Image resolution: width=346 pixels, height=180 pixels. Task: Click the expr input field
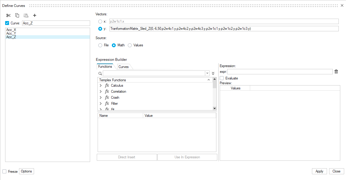coord(280,72)
